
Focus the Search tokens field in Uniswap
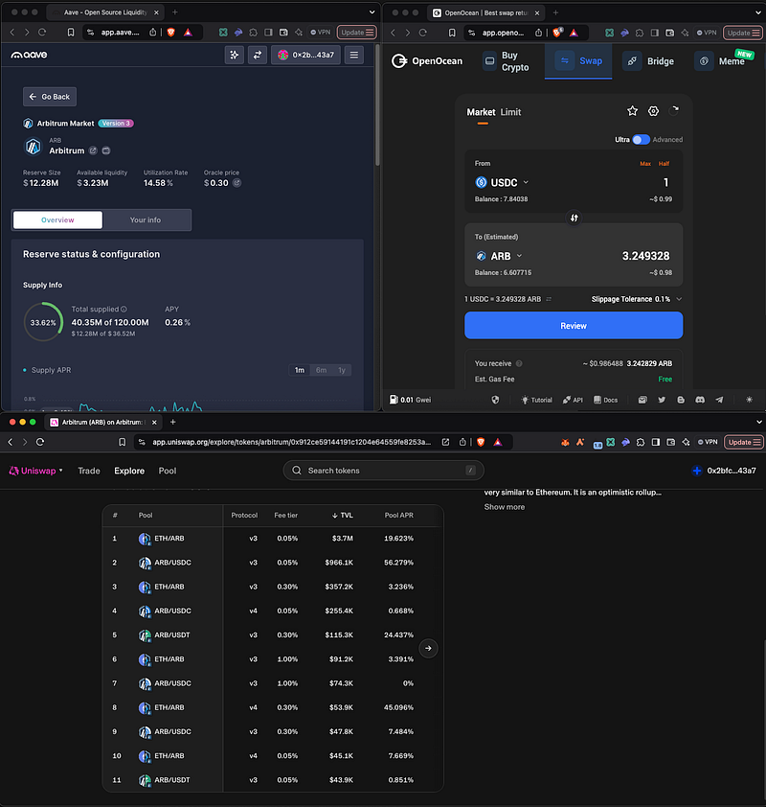pos(384,471)
